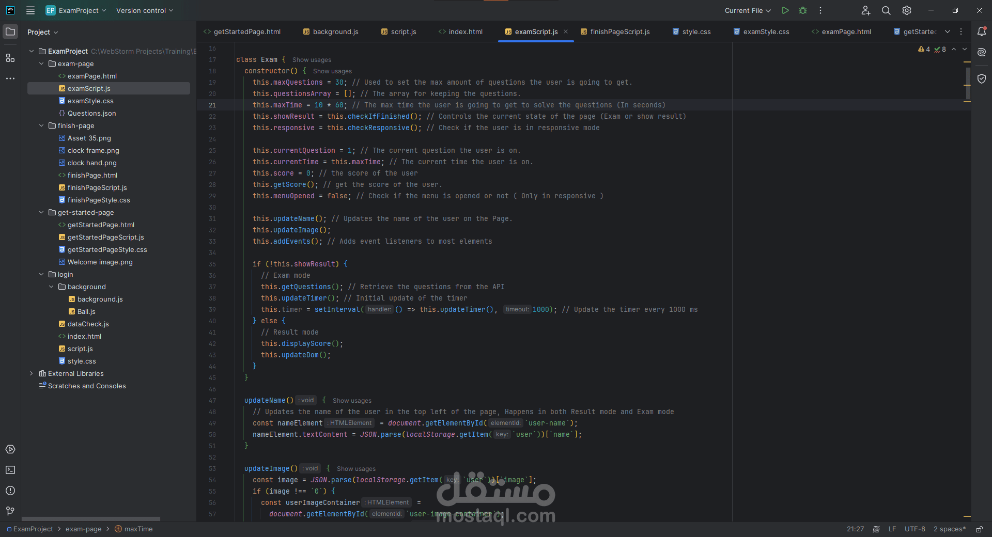This screenshot has height=537, width=992.
Task: Open the Structure tool window
Action: (x=10, y=58)
